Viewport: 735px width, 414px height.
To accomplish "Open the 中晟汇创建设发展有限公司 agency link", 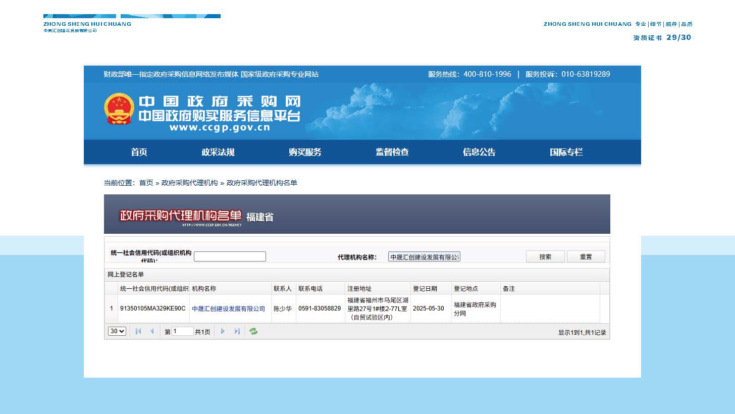I will [x=228, y=308].
